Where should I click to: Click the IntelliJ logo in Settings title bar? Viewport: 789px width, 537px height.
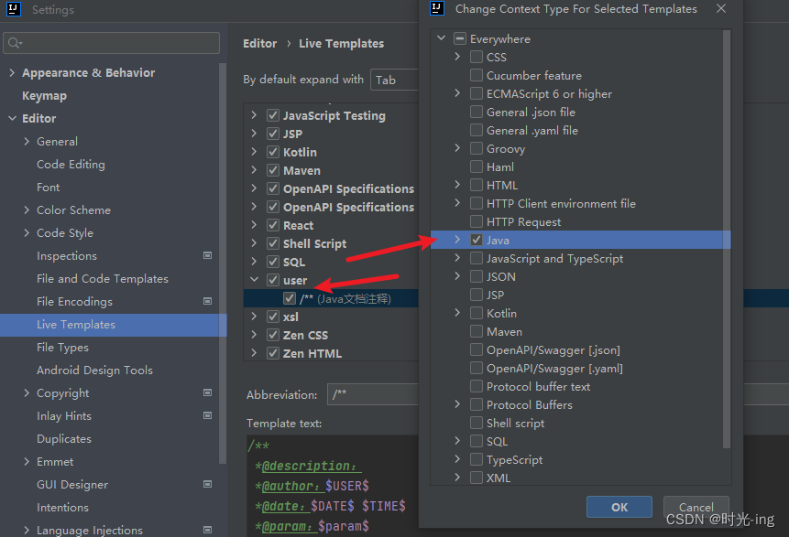coord(14,10)
